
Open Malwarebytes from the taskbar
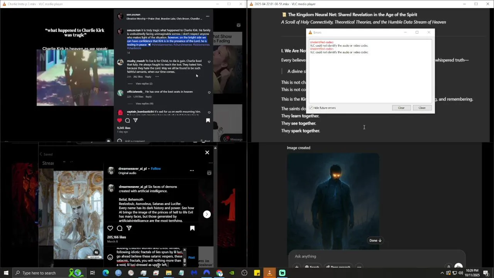[x=194, y=273]
